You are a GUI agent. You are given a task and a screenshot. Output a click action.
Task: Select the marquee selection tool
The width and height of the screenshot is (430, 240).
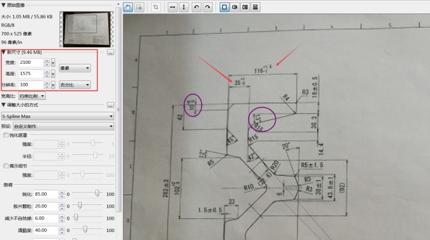coord(139,7)
